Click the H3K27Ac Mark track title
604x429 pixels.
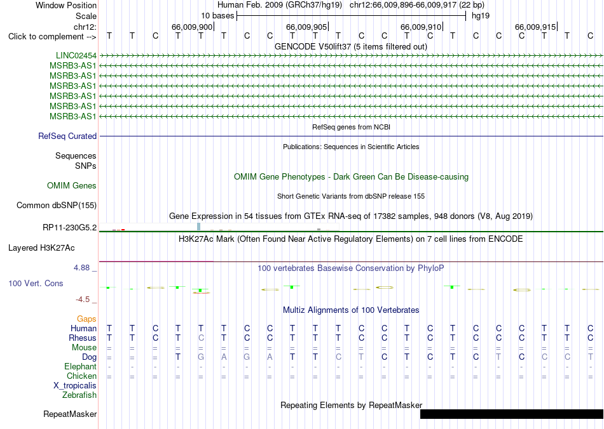pyautogui.click(x=350, y=239)
